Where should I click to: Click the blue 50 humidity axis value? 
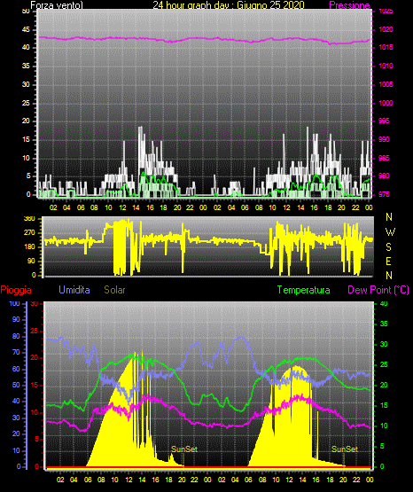click(x=16, y=385)
